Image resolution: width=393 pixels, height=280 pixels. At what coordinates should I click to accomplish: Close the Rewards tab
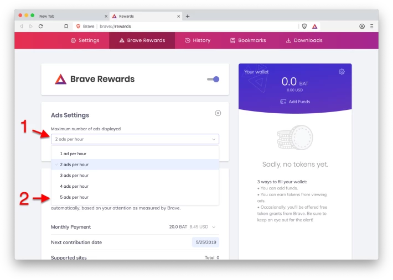pyautogui.click(x=178, y=16)
